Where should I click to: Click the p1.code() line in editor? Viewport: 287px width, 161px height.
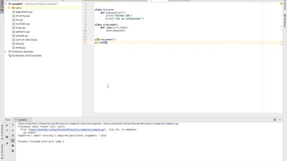101,42
